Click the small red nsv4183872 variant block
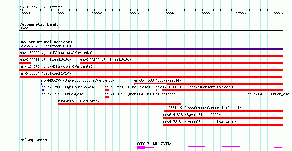 [107, 97]
